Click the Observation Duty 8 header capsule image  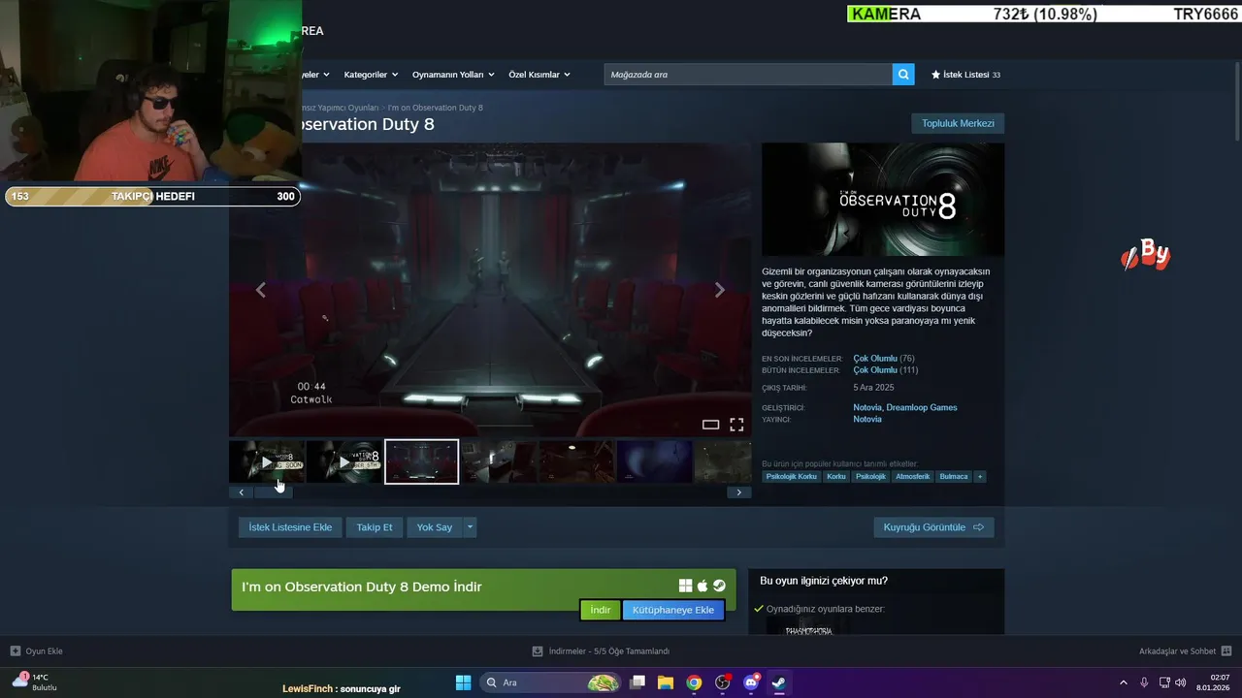click(x=883, y=200)
